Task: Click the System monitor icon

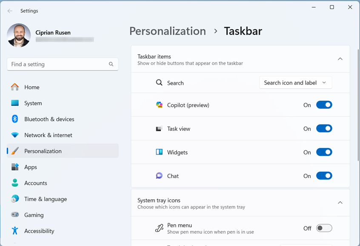Action: 15,103
